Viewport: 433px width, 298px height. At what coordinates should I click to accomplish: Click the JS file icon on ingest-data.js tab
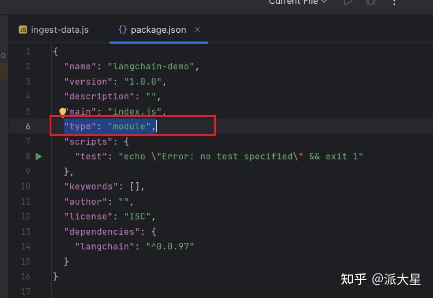[23, 29]
